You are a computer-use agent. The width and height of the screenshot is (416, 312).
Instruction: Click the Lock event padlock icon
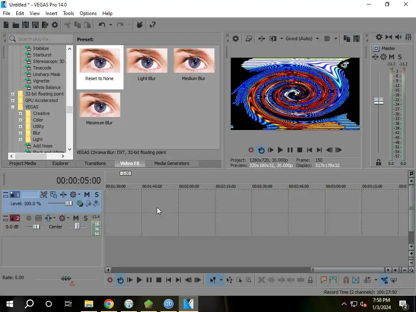pos(310,280)
